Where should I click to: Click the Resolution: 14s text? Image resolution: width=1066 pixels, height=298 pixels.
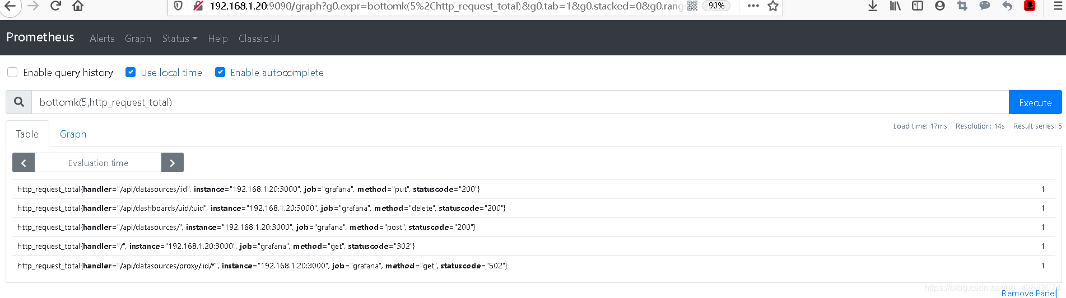[x=980, y=126]
